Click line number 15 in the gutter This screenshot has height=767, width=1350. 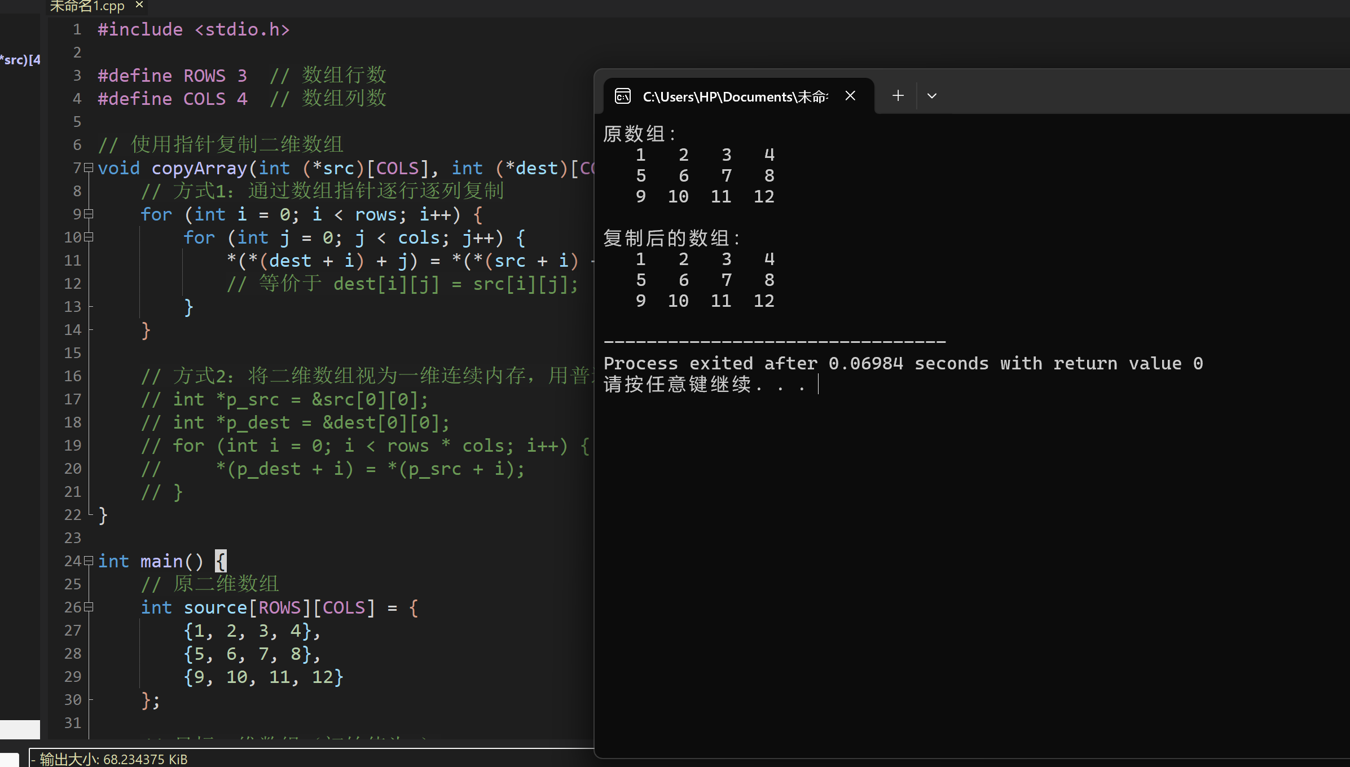[x=73, y=353]
